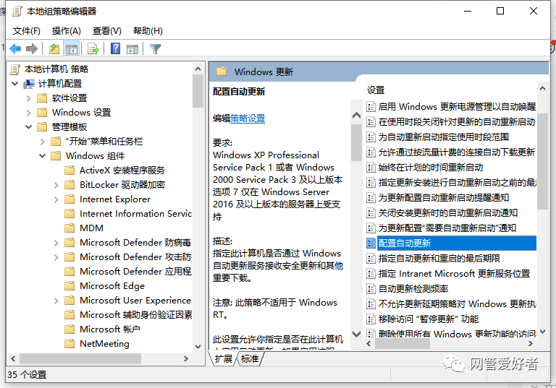Expand the Microsoft Defender 防病毒 node

click(56, 243)
